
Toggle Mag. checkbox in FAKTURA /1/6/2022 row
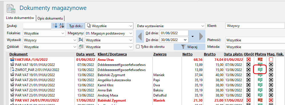point(271,59)
